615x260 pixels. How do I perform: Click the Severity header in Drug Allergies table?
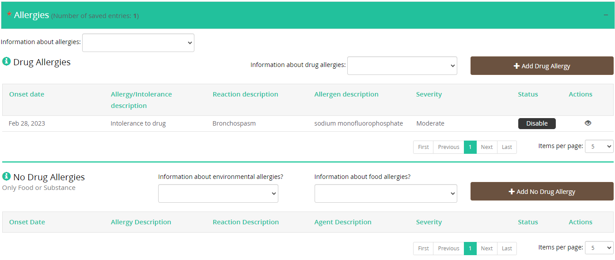coord(429,94)
